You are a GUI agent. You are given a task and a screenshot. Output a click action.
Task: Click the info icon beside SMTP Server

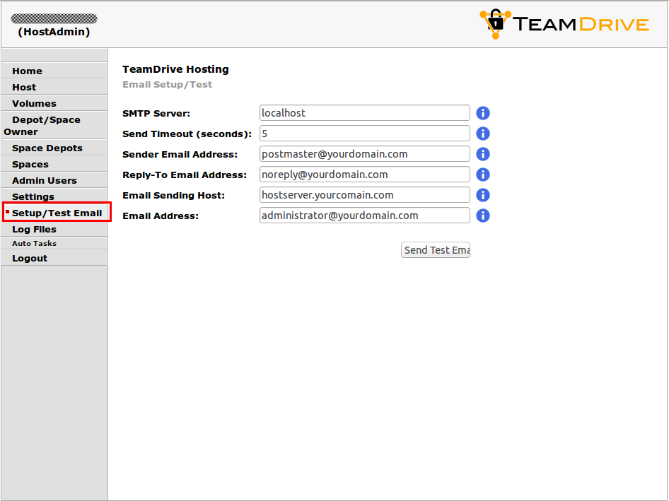point(483,113)
